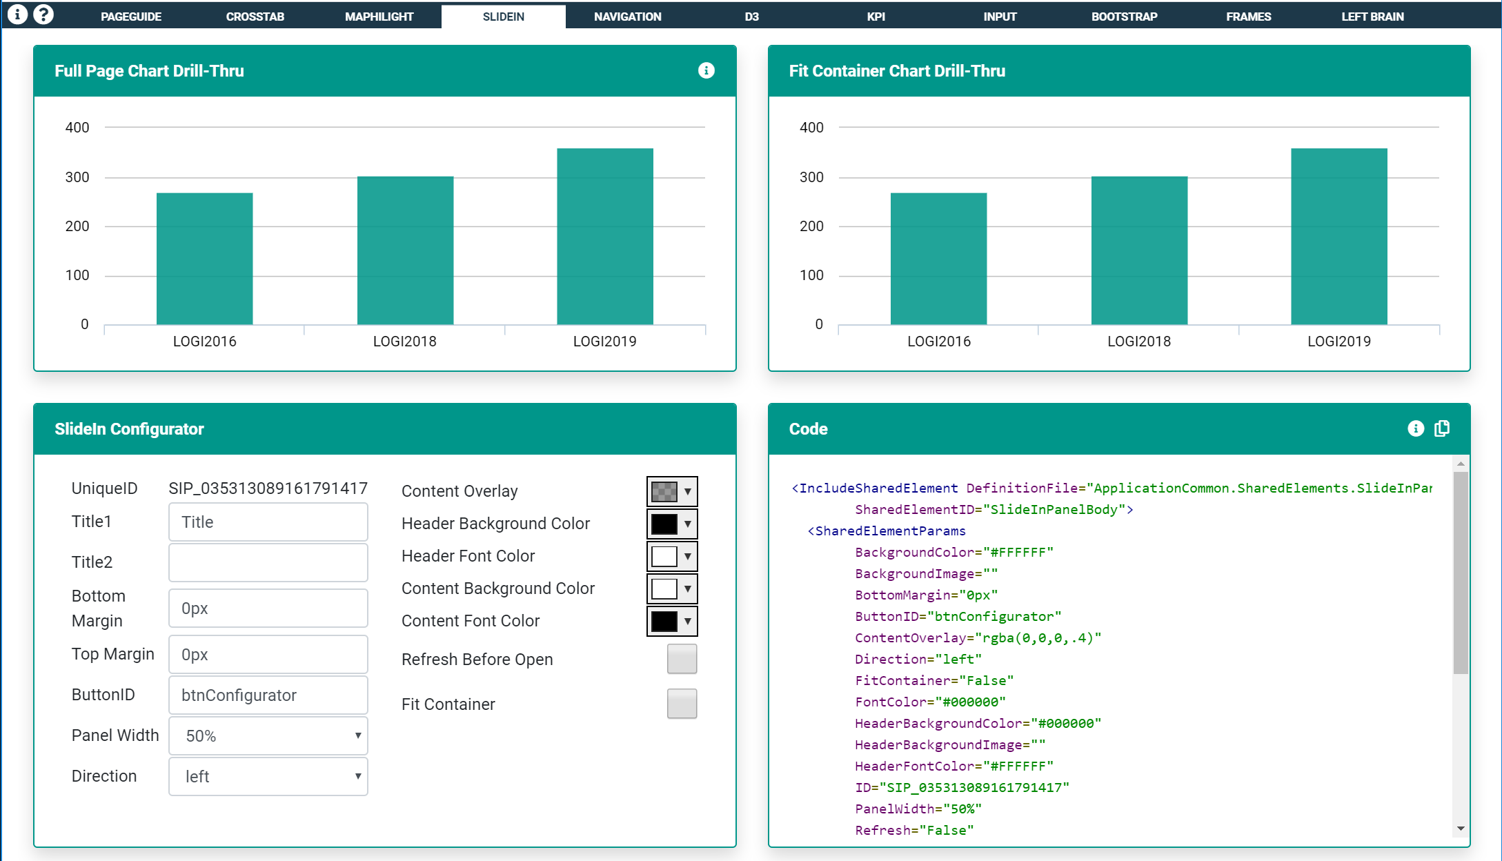The image size is (1502, 861).
Task: Click the Bottom Margin input field
Action: (268, 608)
